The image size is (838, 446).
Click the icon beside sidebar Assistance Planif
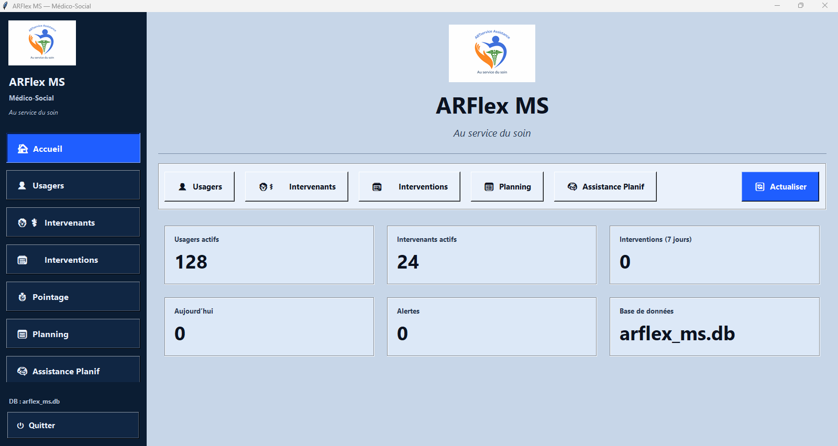tap(22, 371)
